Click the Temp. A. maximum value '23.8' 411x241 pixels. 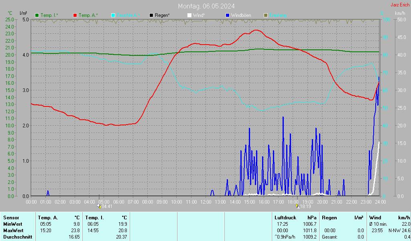coord(75,231)
